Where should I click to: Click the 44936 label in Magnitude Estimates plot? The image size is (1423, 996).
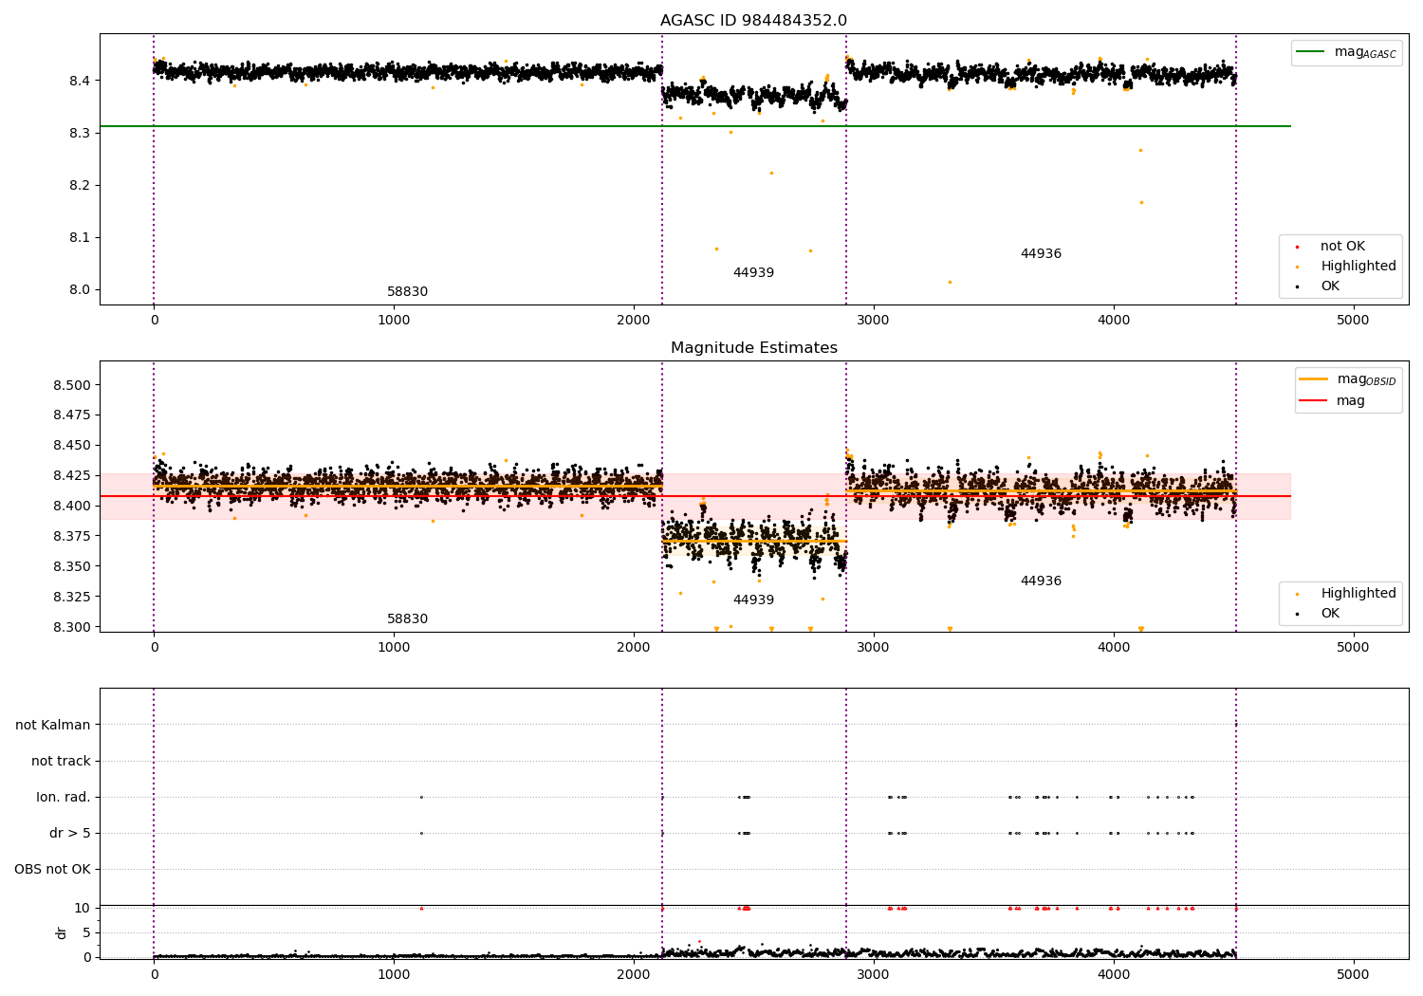[x=1041, y=581]
